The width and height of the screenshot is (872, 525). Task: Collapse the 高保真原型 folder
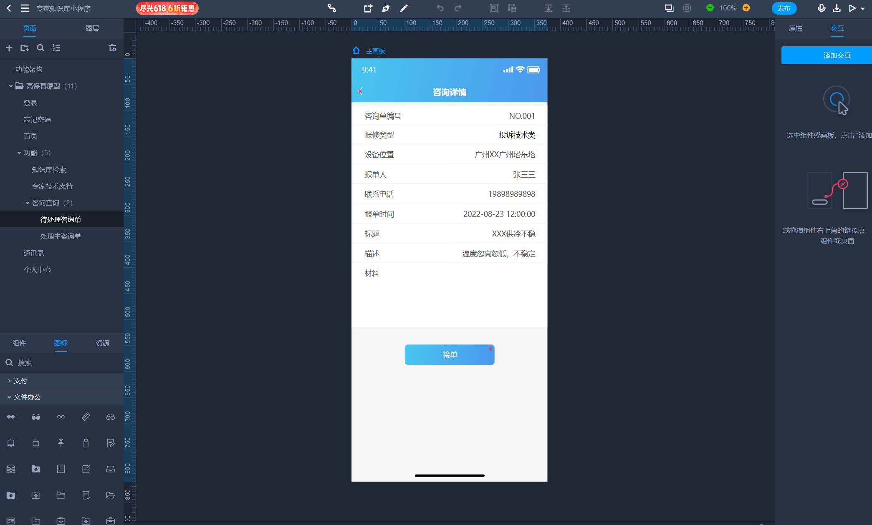pyautogui.click(x=11, y=86)
